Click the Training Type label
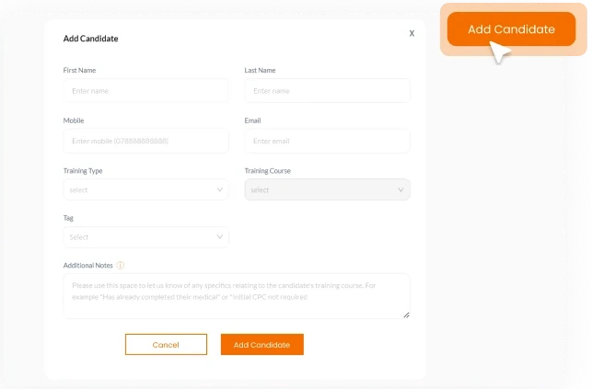 (83, 171)
